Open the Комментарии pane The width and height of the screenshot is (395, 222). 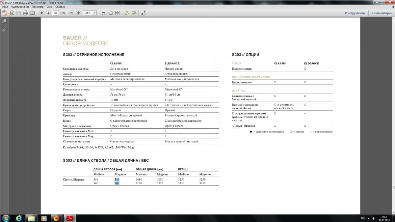382,13
